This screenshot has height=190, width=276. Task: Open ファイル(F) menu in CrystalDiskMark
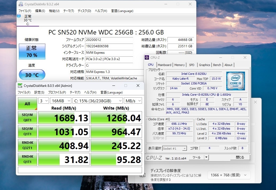pos(24,92)
